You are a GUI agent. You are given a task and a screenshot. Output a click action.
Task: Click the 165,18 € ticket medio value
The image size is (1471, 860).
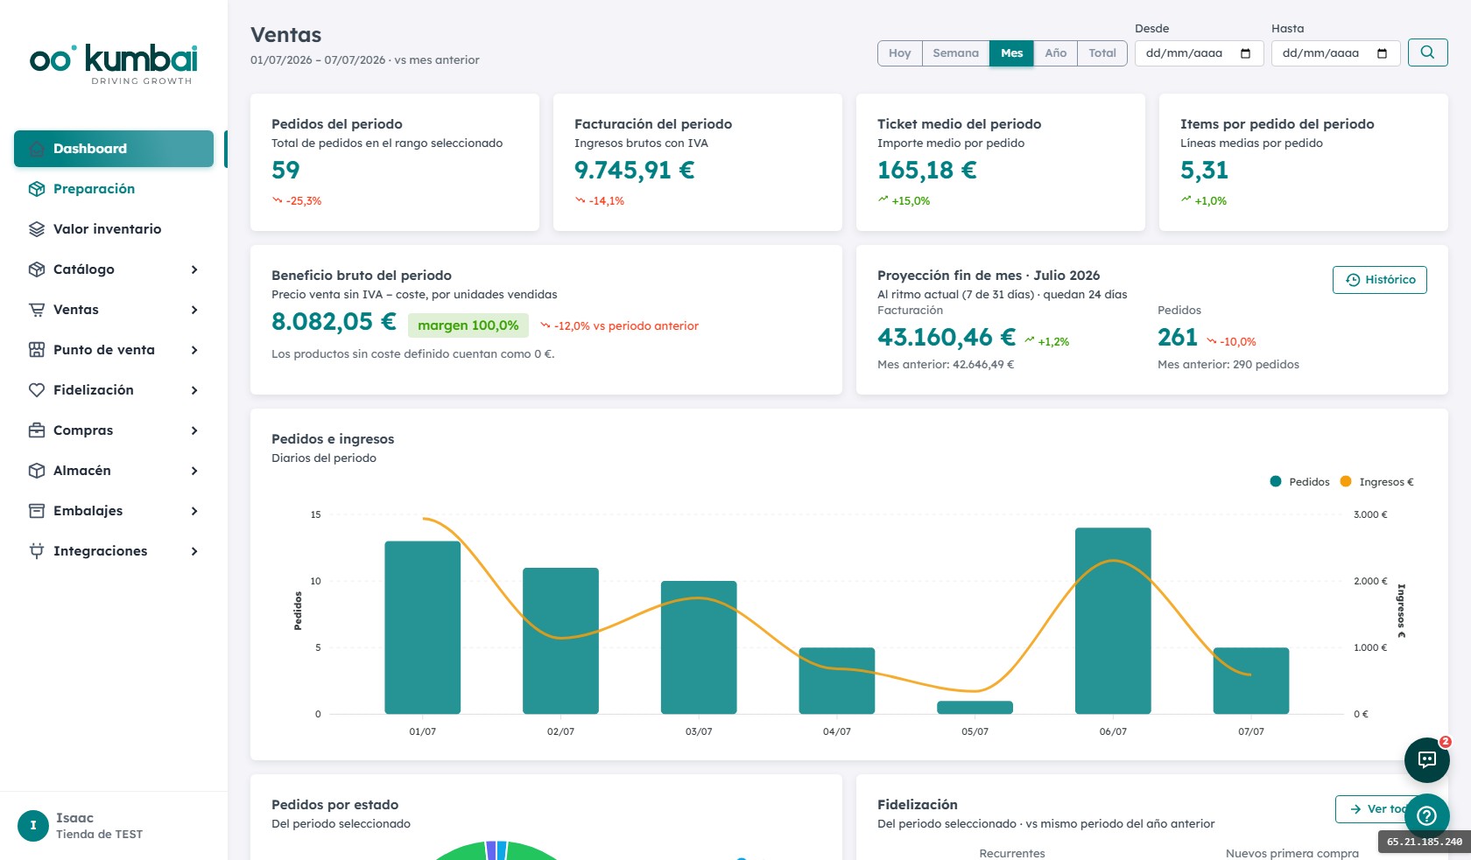927,170
